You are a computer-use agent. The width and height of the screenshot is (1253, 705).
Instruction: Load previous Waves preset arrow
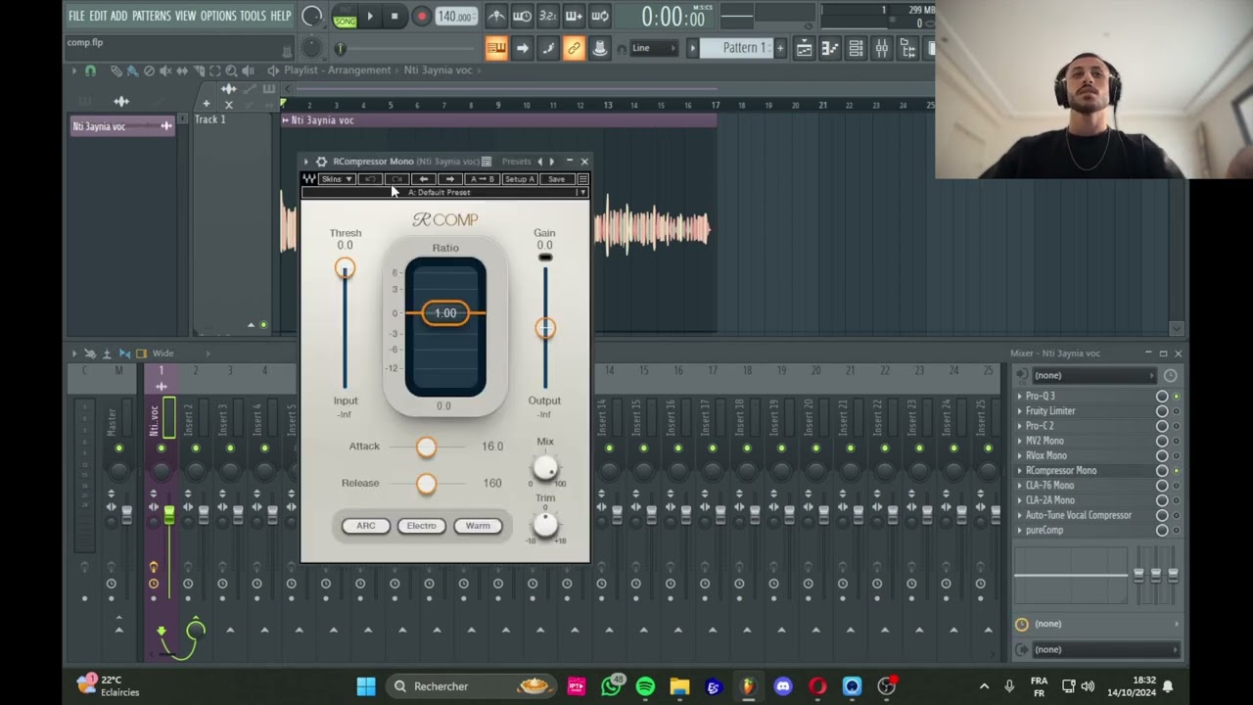pyautogui.click(x=423, y=179)
